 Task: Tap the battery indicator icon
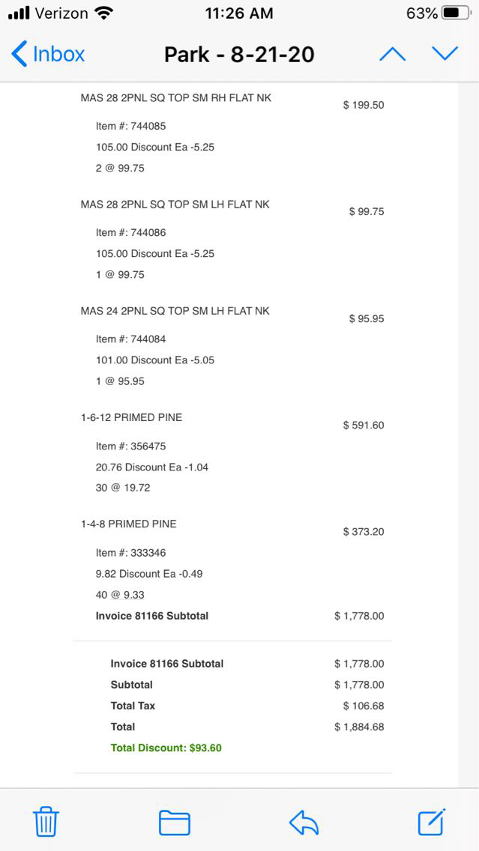pyautogui.click(x=456, y=13)
